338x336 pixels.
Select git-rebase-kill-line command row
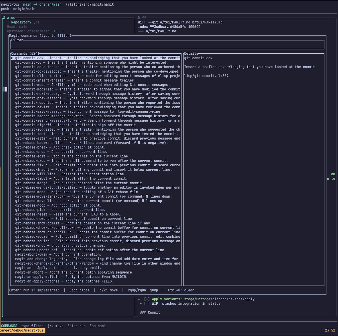pyautogui.click(x=96, y=174)
